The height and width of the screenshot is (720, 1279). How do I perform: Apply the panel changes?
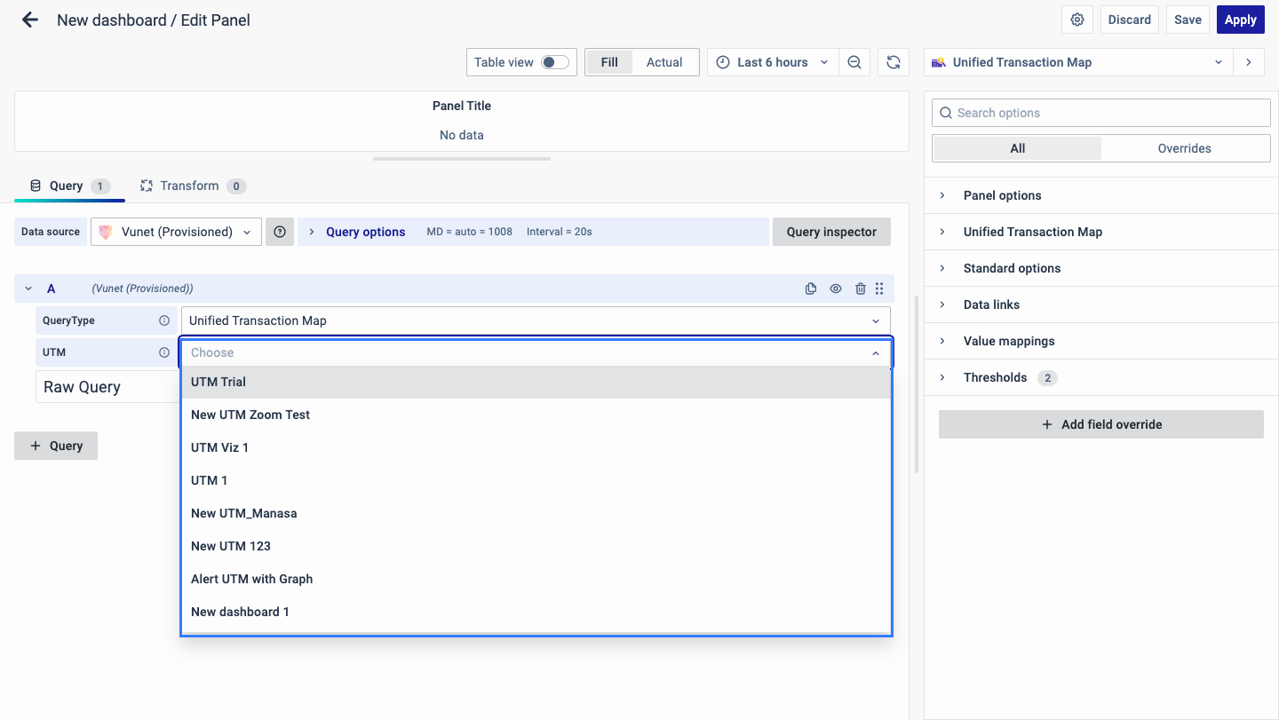click(1240, 19)
